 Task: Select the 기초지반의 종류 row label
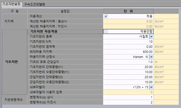click(x=65, y=36)
